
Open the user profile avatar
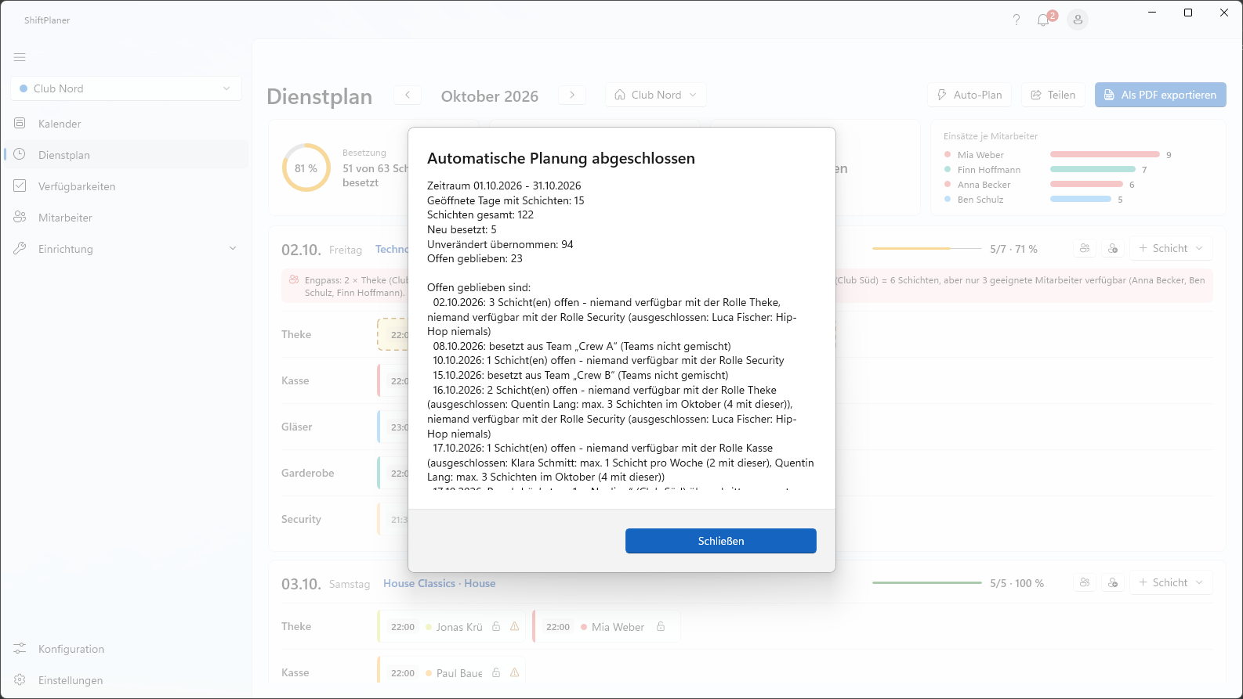point(1078,20)
